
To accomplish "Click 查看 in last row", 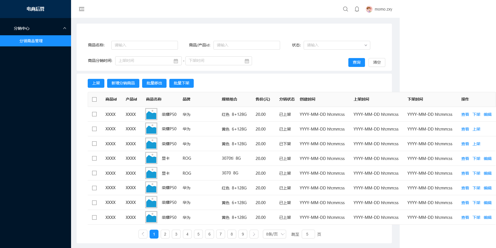I will click(x=465, y=217).
